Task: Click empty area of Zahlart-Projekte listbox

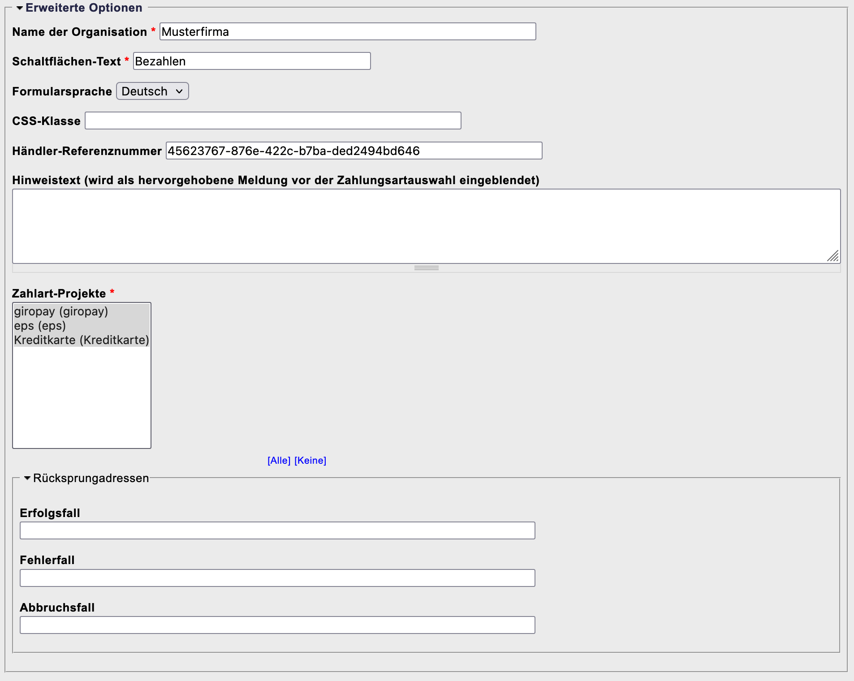Action: (82, 399)
